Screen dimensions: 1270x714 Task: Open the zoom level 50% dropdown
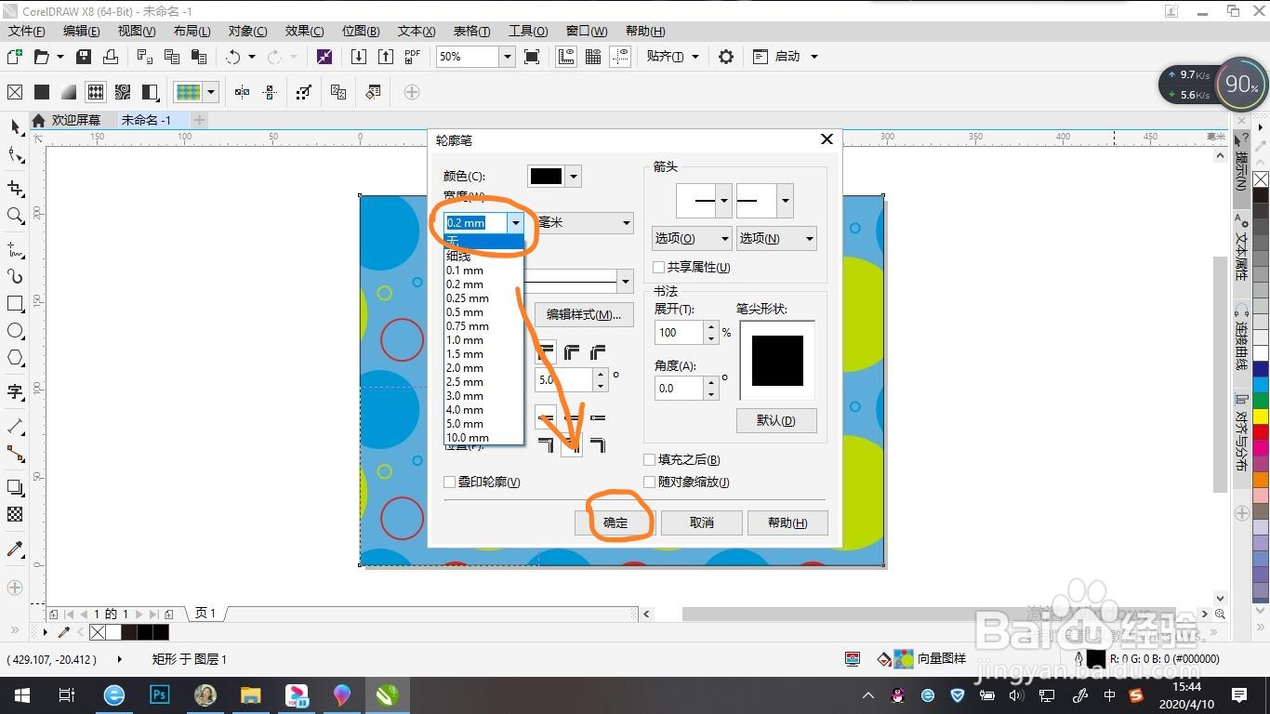click(508, 57)
